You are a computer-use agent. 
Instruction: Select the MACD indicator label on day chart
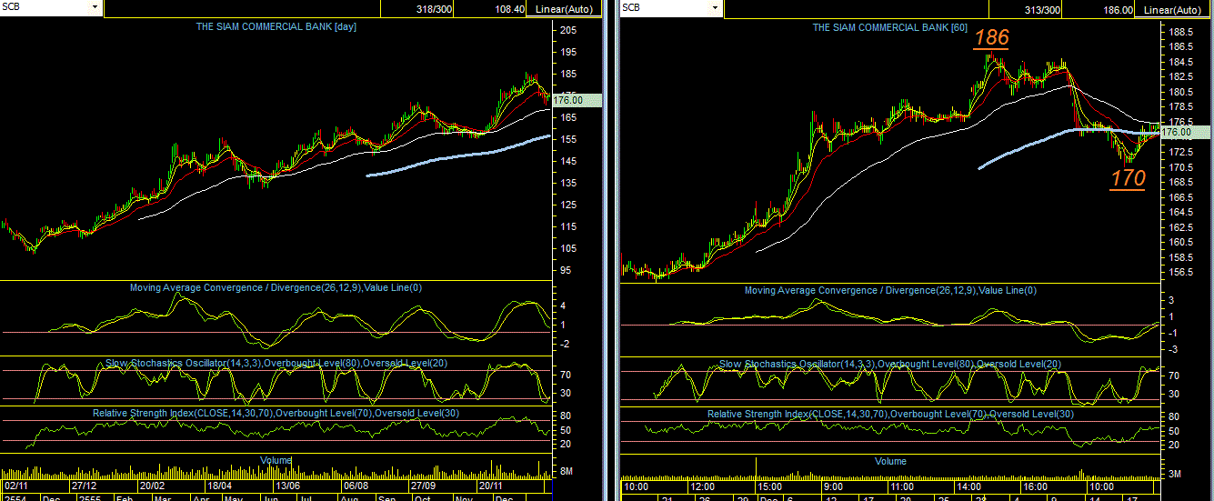click(276, 287)
